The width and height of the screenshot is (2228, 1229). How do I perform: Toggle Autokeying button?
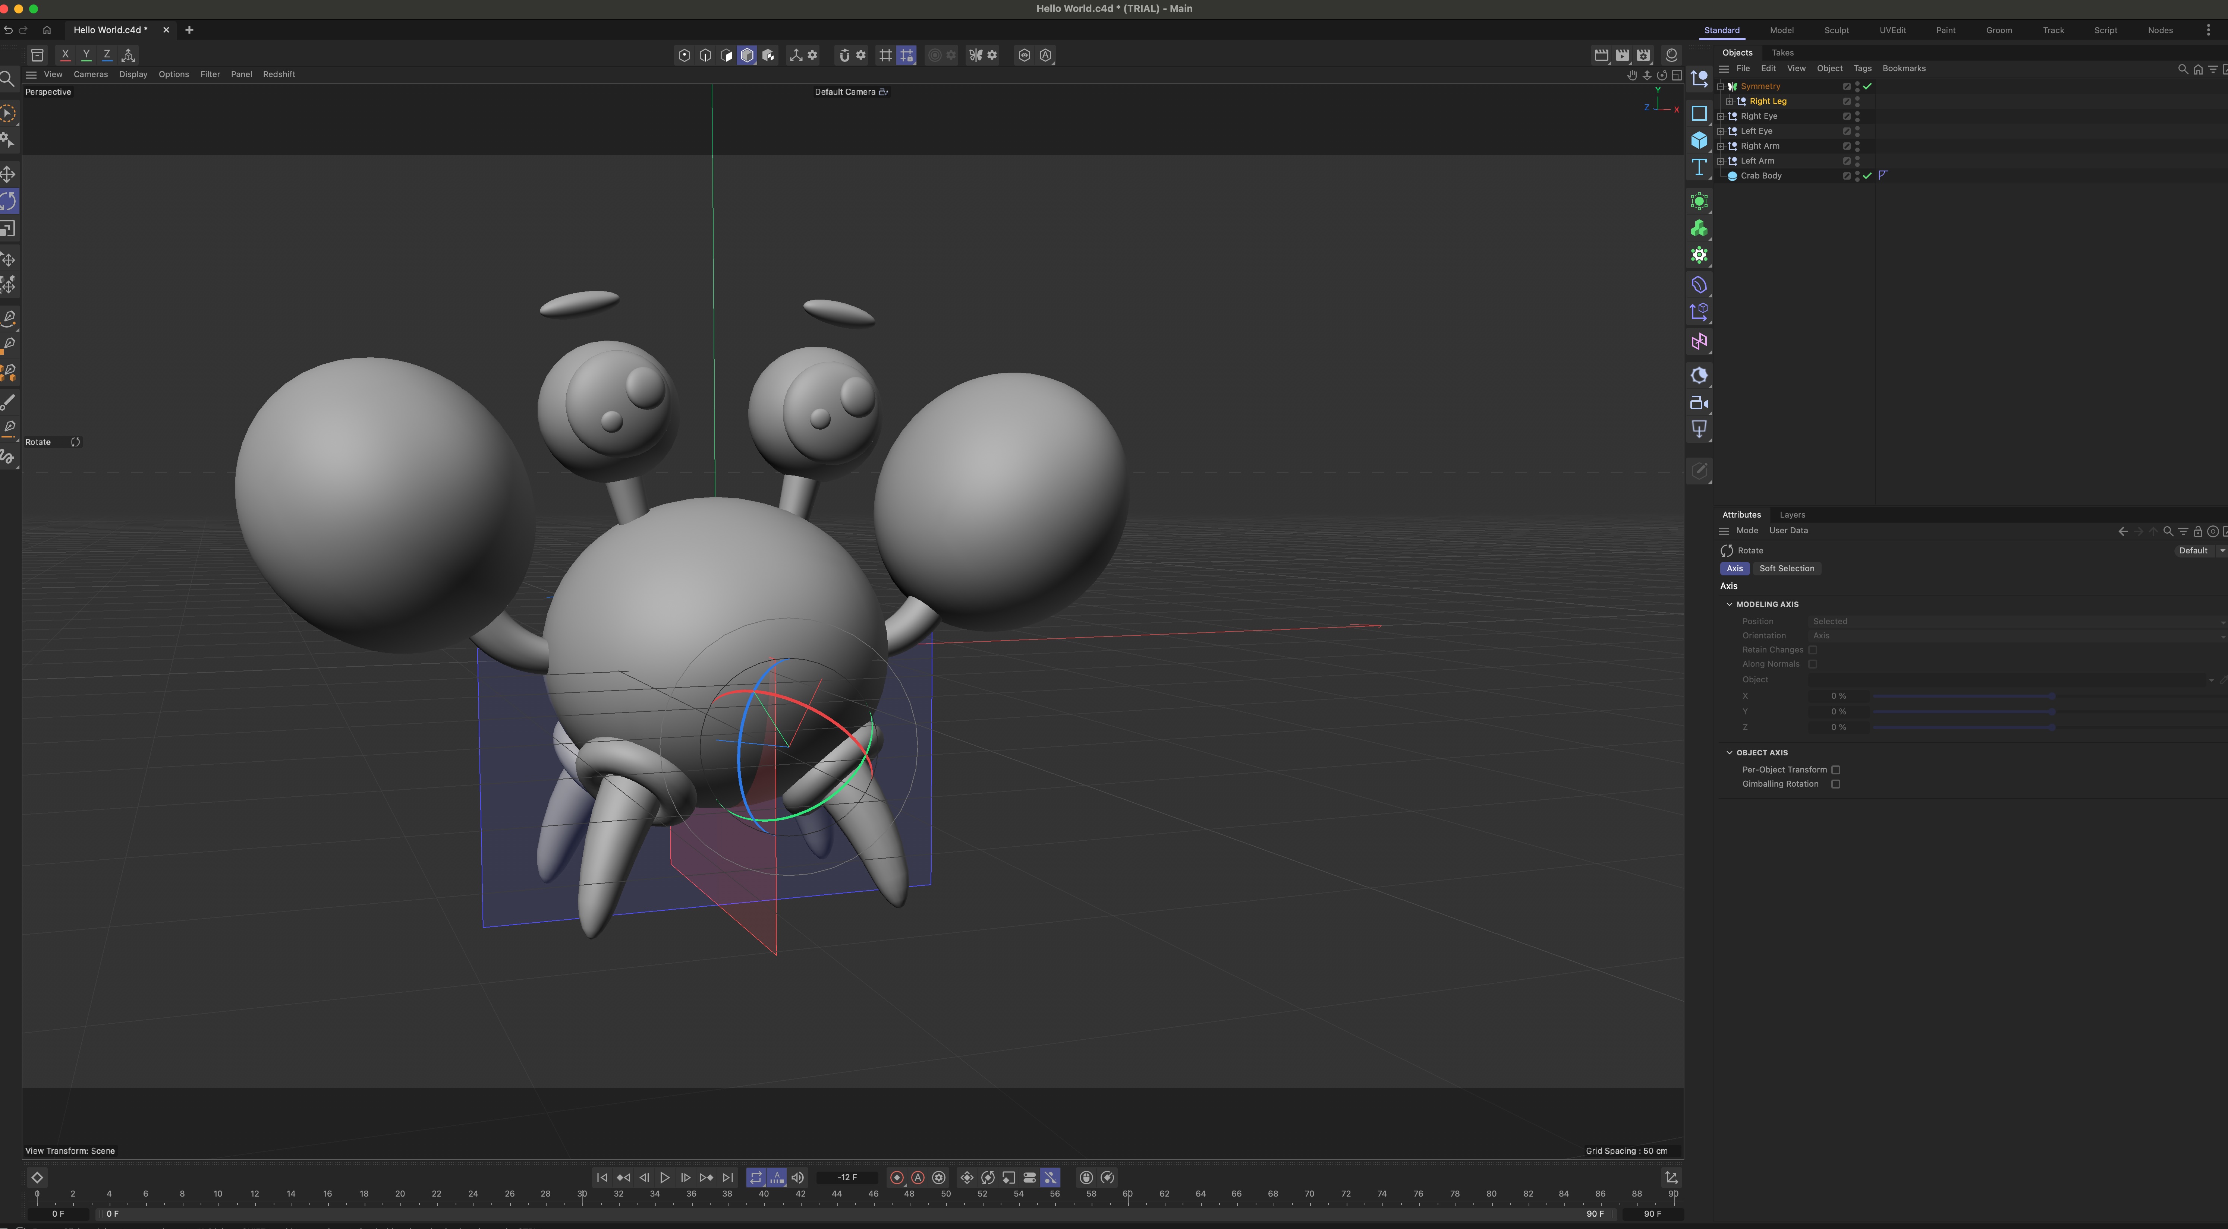pyautogui.click(x=918, y=1178)
